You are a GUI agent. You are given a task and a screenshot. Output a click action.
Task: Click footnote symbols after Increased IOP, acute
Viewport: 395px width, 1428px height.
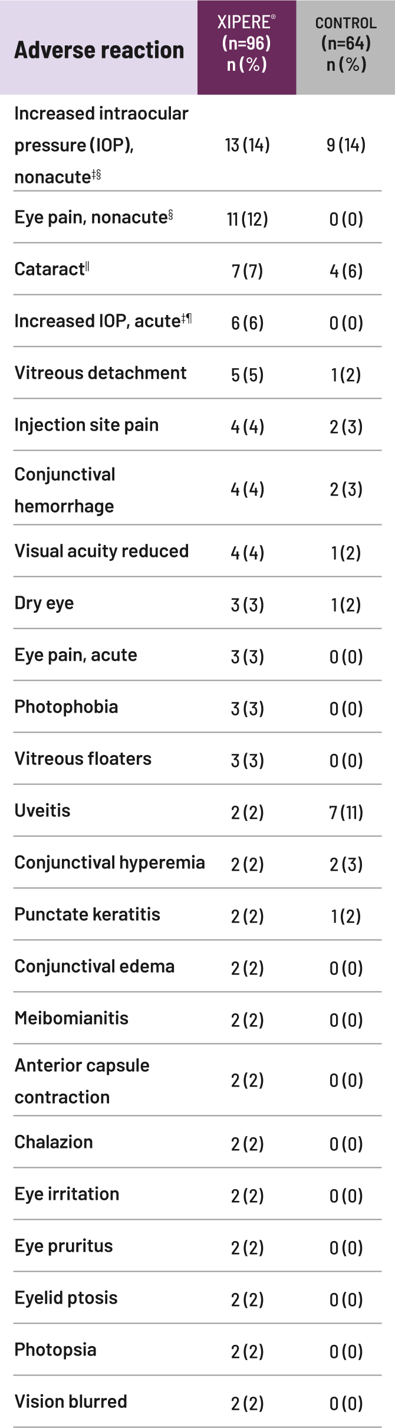click(x=186, y=319)
